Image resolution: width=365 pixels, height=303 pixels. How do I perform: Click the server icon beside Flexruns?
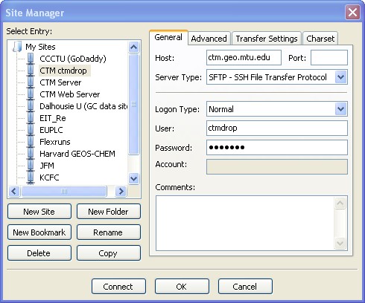click(31, 142)
